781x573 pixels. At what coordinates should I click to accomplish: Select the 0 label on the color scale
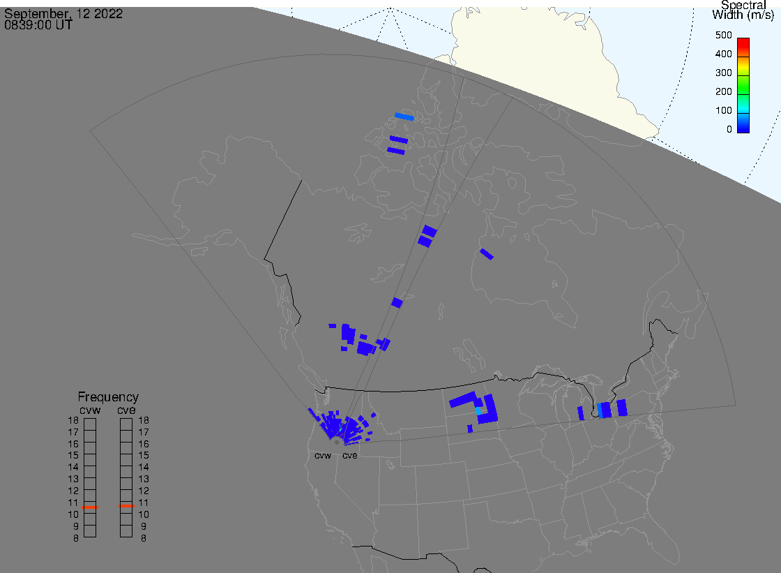pyautogui.click(x=729, y=130)
